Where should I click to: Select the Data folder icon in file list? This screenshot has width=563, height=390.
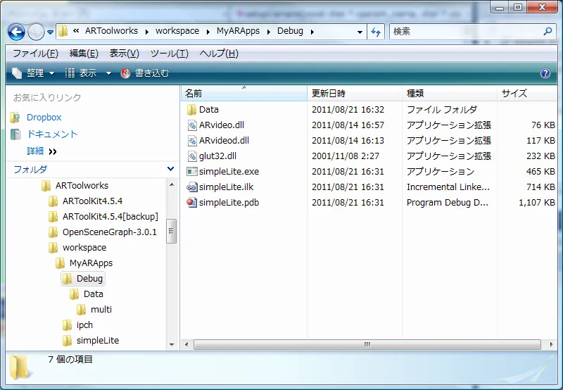[191, 110]
